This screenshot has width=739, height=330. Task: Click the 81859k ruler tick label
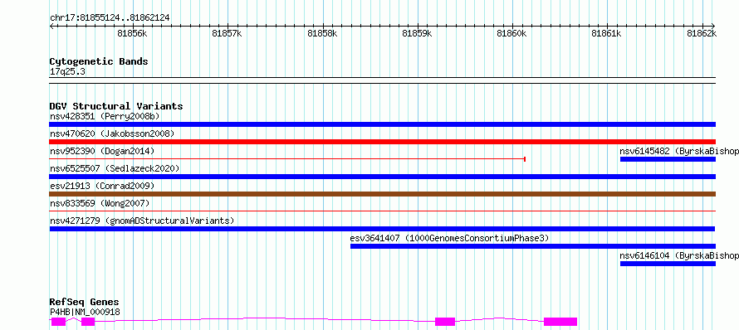[x=417, y=33]
